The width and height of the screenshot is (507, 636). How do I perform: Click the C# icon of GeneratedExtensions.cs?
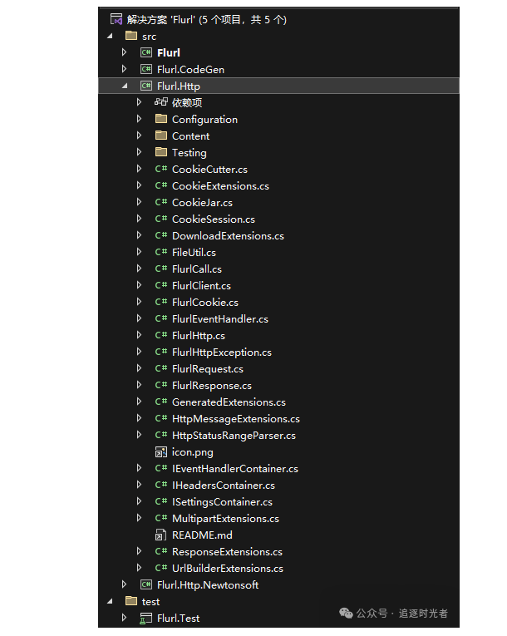(x=161, y=402)
